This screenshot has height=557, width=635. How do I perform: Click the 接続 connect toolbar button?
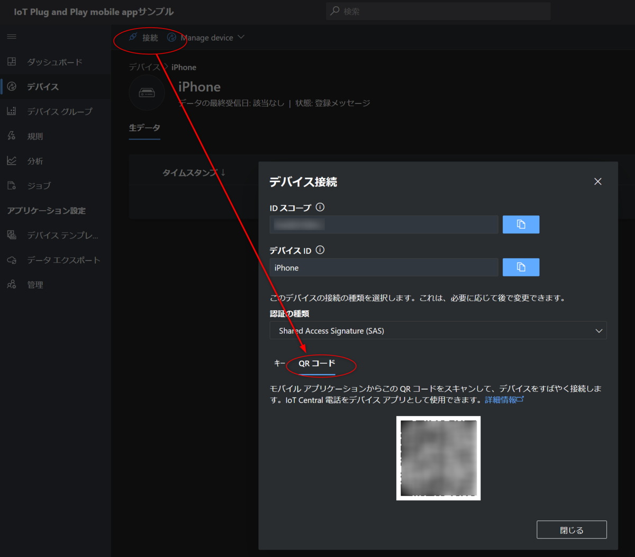[143, 38]
